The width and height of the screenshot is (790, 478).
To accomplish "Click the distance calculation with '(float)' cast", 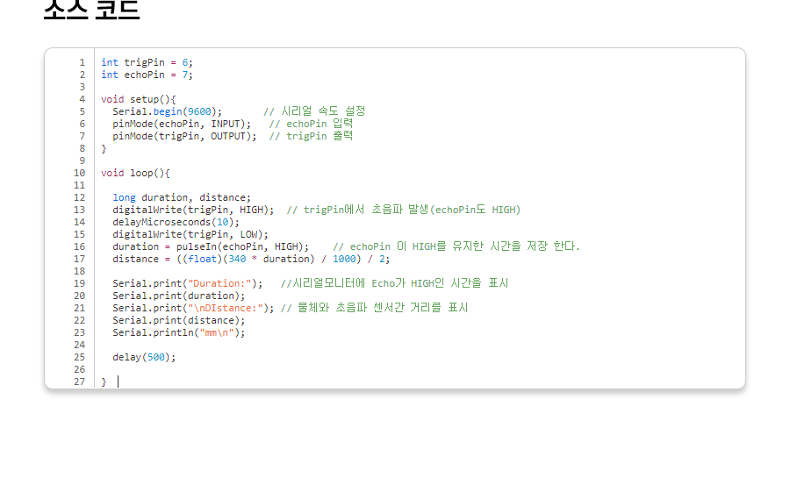I will pyautogui.click(x=251, y=259).
